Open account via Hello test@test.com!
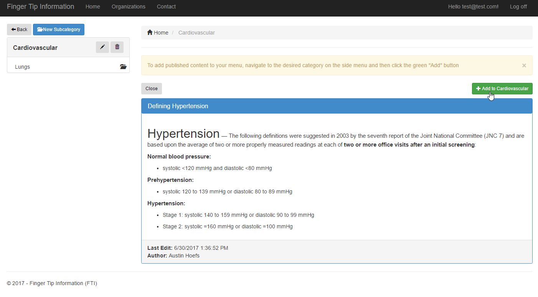Screen dimensions: 538x297 pyautogui.click(x=473, y=7)
